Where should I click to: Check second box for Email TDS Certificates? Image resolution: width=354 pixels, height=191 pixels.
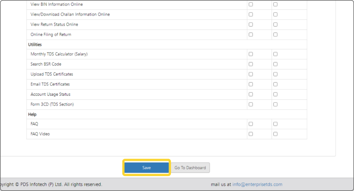pos(275,84)
